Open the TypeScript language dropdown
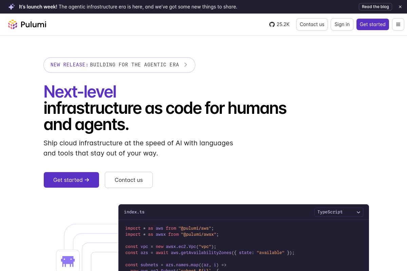 click(339, 212)
